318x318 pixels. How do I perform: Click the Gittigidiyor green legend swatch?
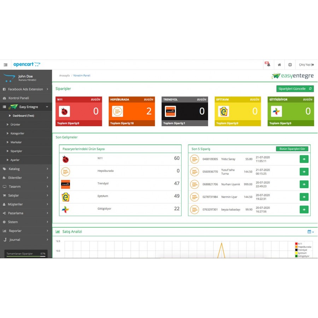click(296, 256)
